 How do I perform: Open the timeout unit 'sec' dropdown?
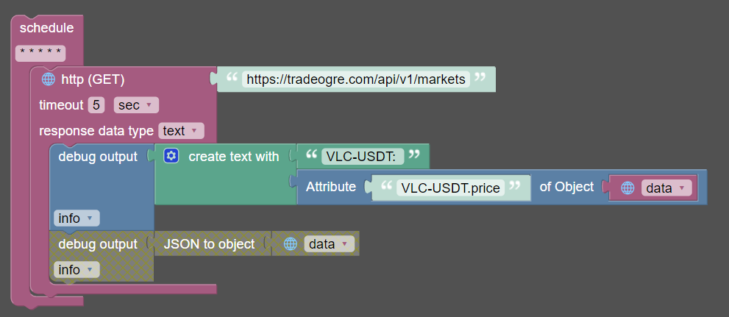click(x=136, y=105)
